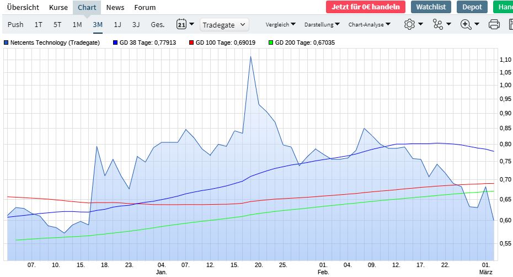Select the 3M timeframe

[98, 25]
